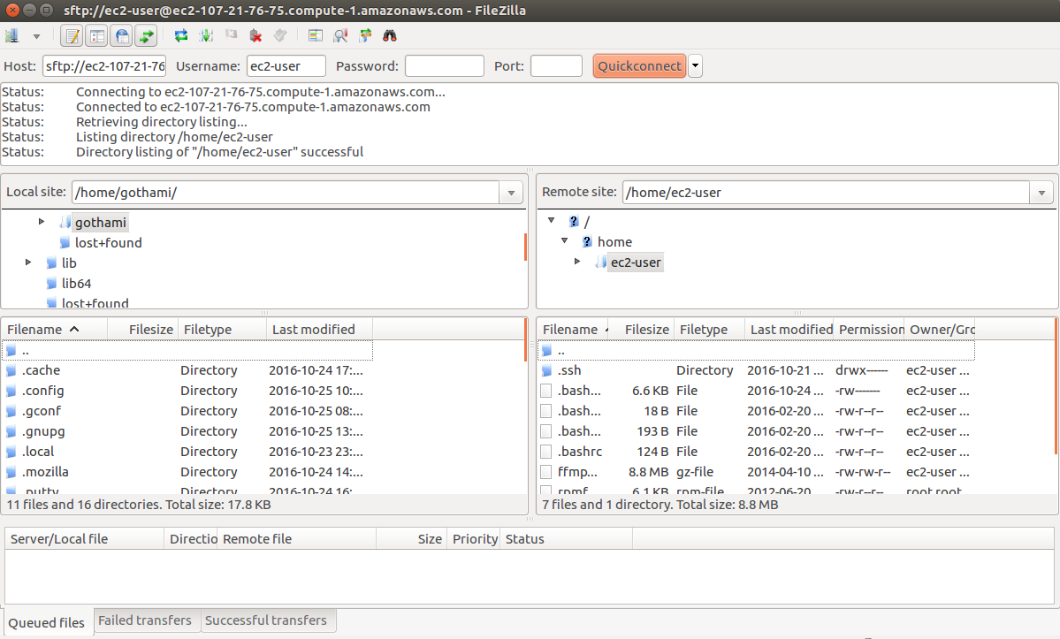Refresh the file and folder lists

[x=180, y=36]
